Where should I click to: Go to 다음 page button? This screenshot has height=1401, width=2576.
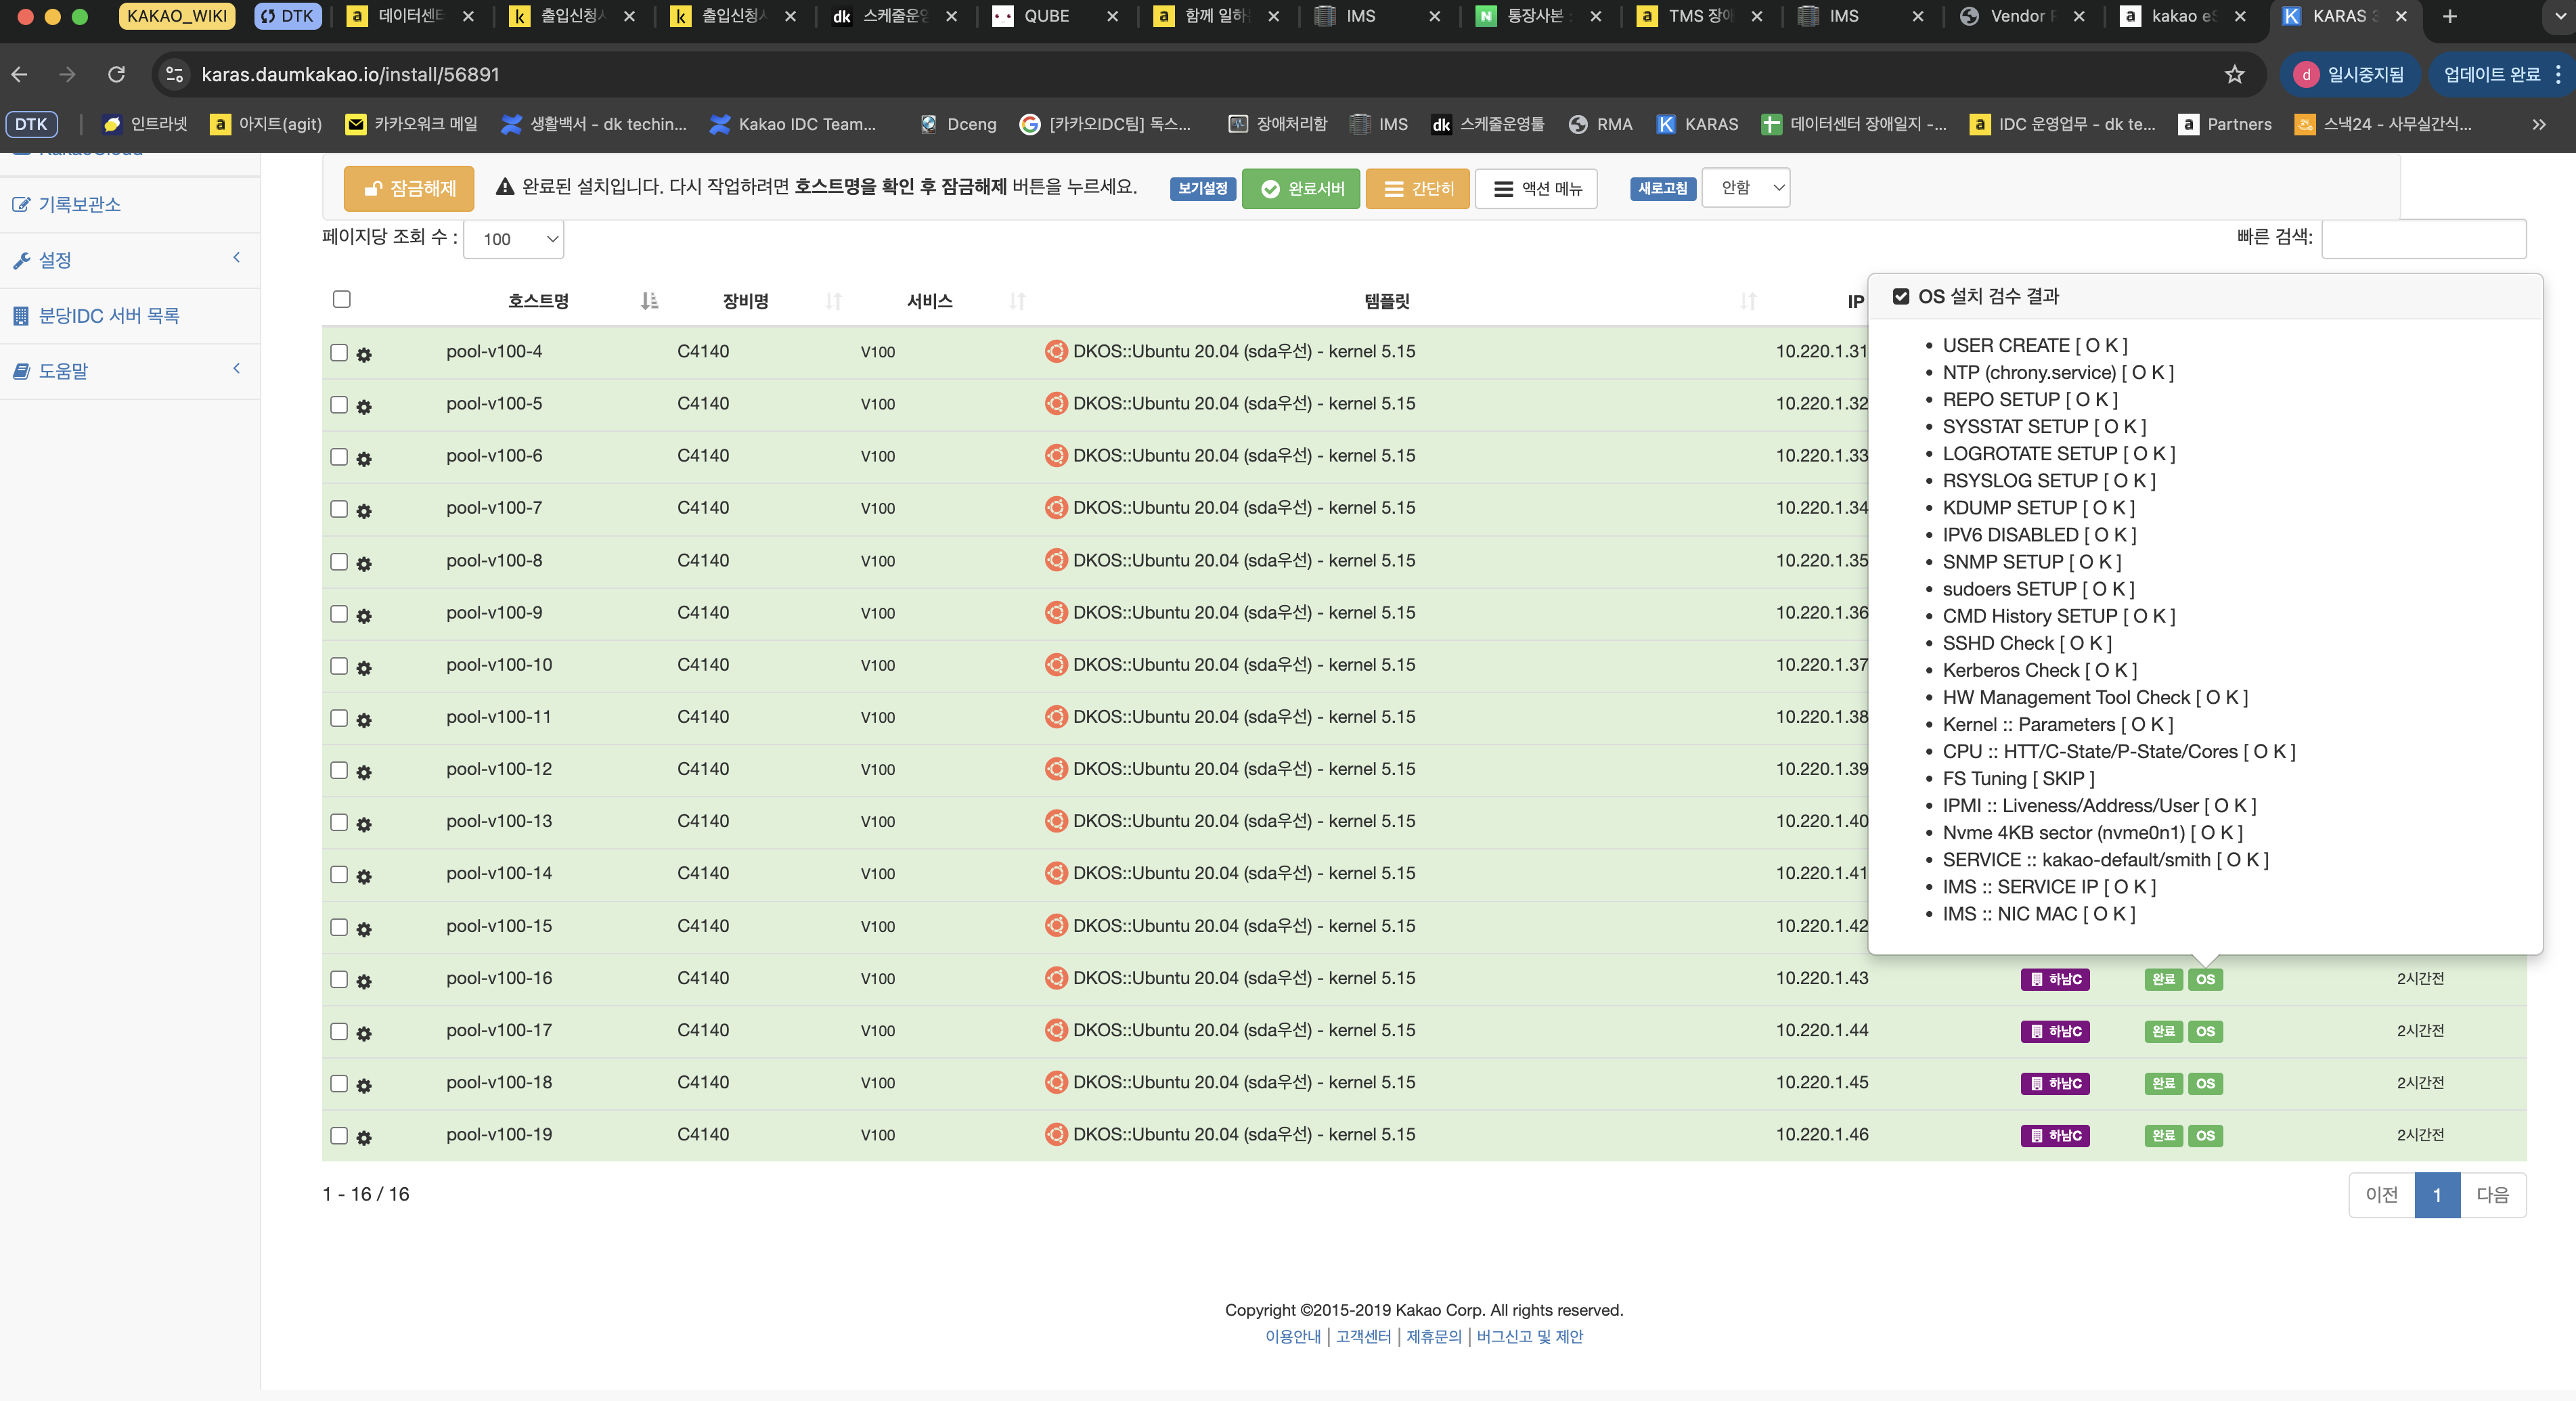coord(2492,1195)
